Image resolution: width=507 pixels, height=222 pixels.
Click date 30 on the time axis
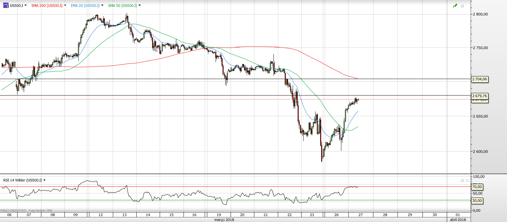pyautogui.click(x=435, y=215)
